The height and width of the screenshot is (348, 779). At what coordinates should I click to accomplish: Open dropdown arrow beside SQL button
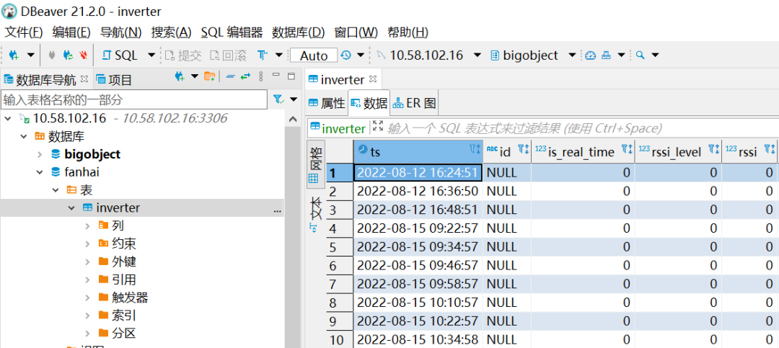pos(152,55)
